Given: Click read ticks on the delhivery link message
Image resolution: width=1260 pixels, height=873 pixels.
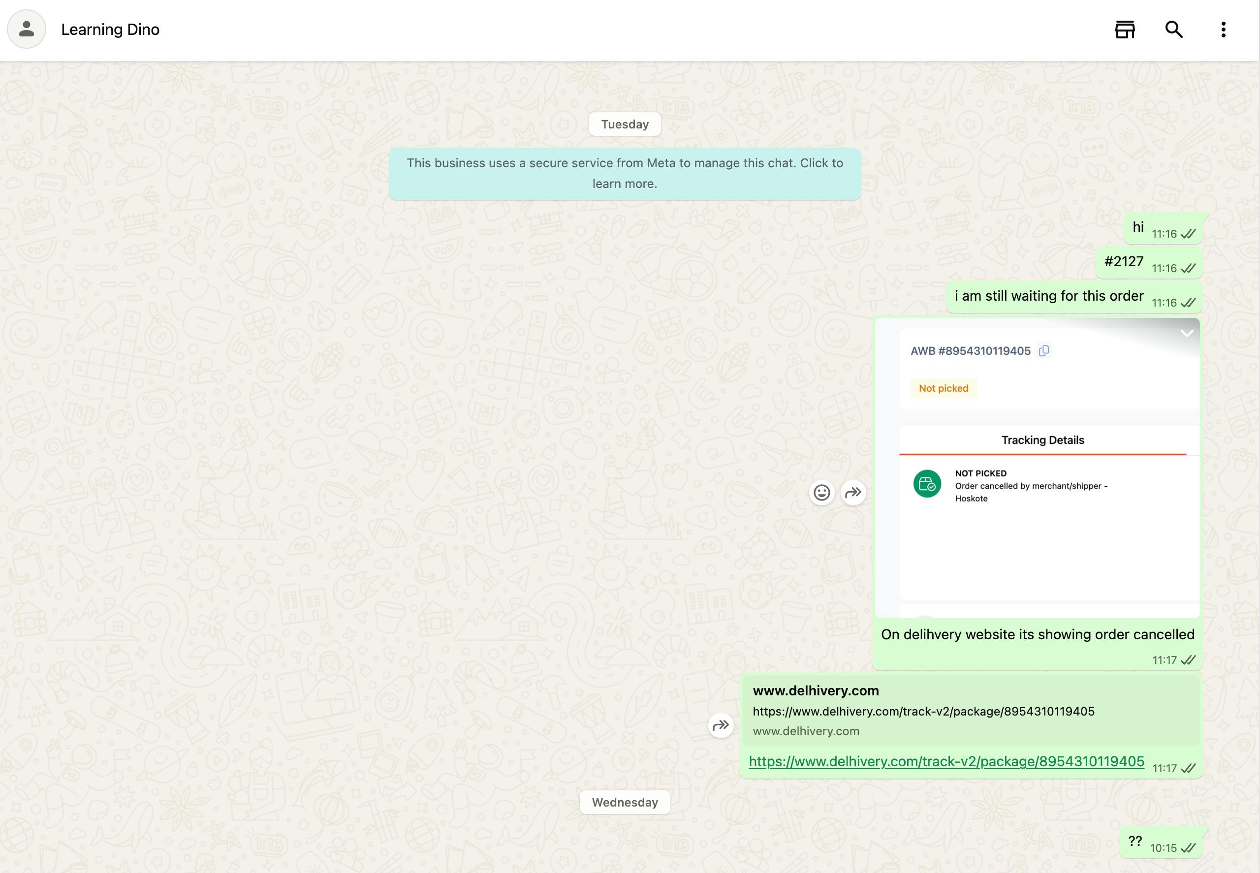Looking at the screenshot, I should [1188, 769].
